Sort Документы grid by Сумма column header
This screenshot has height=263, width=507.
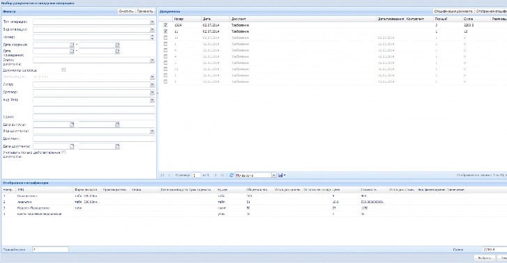click(x=476, y=19)
